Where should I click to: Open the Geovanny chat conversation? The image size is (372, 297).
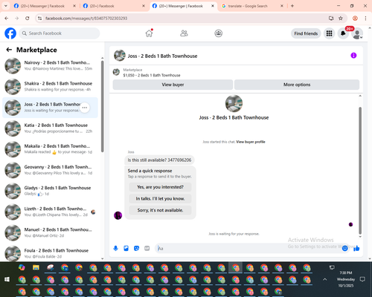pyautogui.click(x=50, y=170)
